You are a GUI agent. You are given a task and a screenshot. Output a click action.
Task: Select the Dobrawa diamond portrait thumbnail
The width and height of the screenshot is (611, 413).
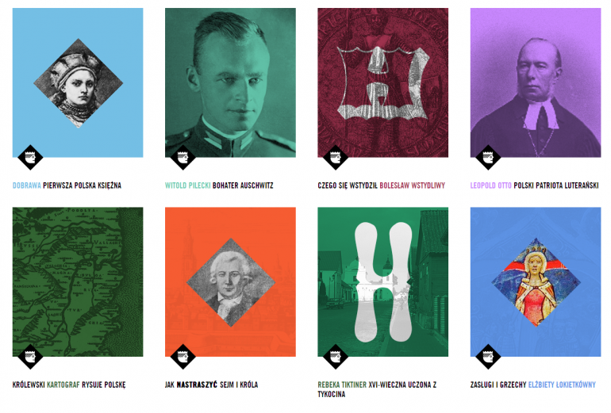(79, 83)
